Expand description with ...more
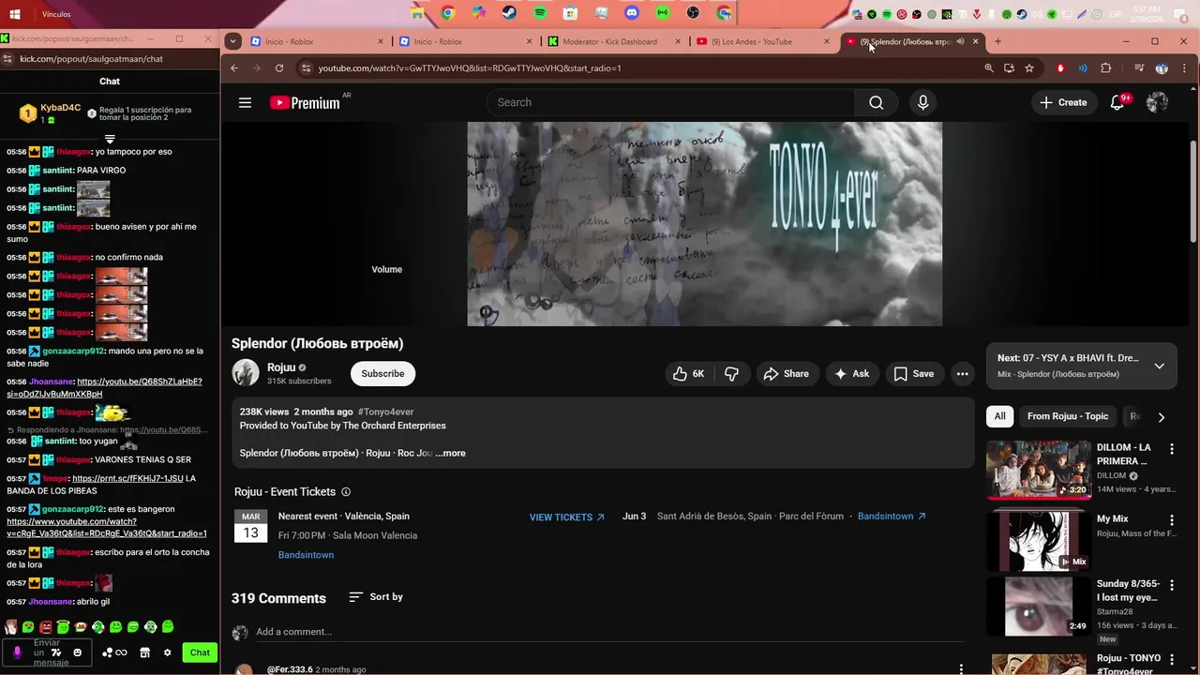 pyautogui.click(x=450, y=453)
